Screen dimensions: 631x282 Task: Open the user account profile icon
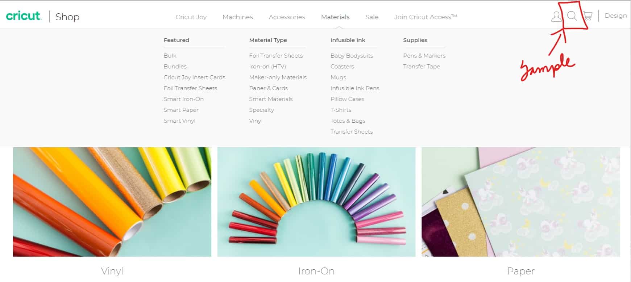pos(556,16)
